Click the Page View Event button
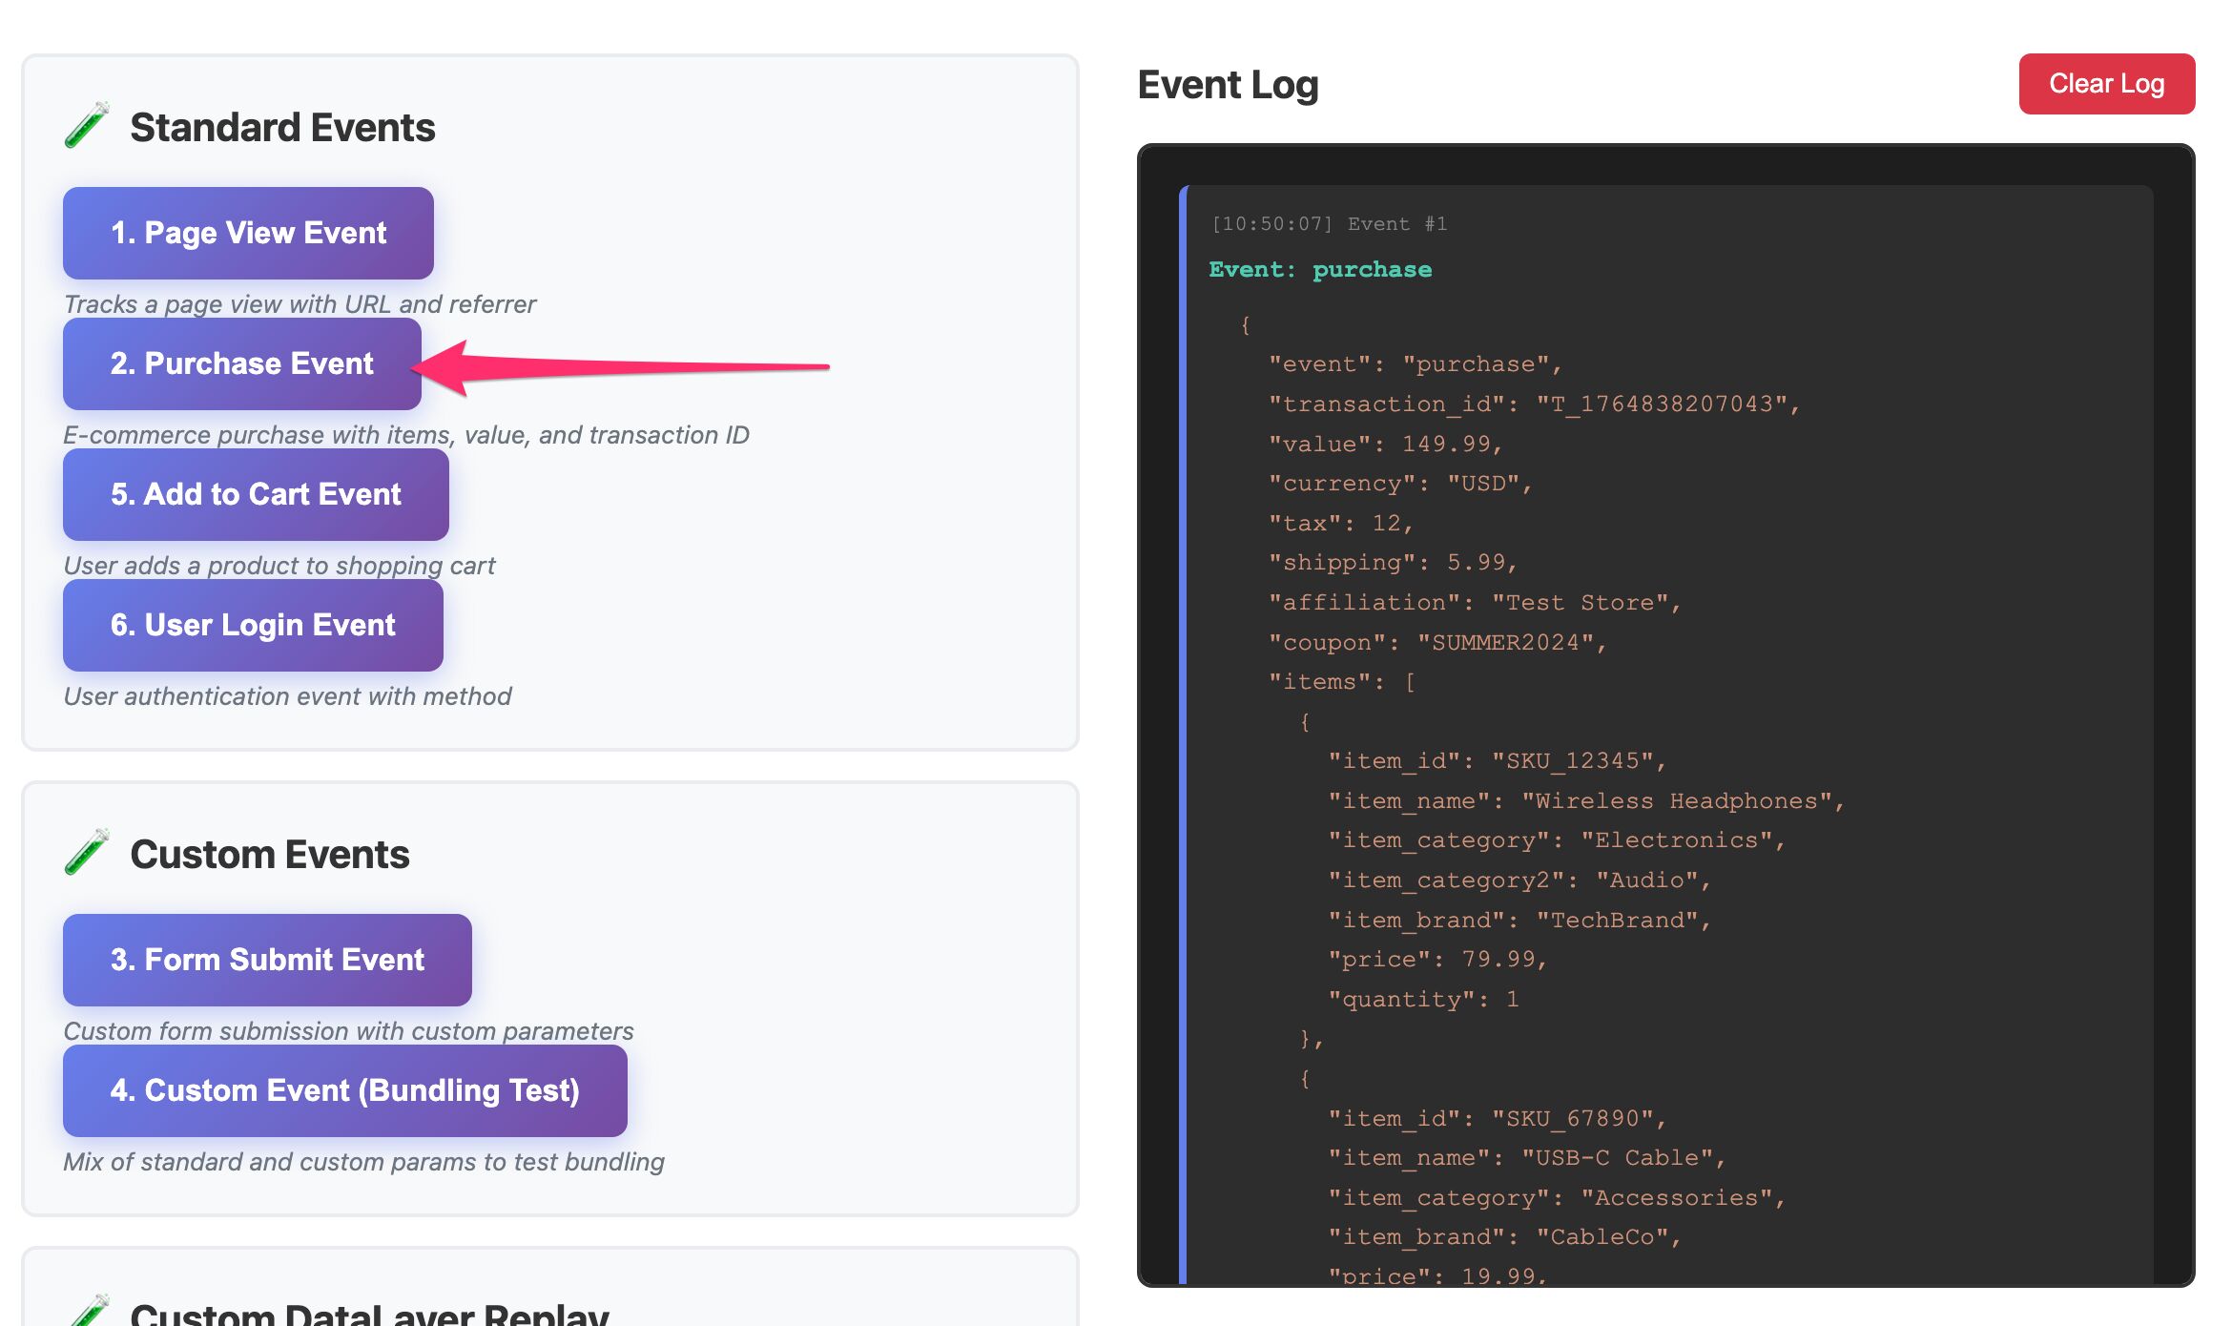 click(x=248, y=233)
